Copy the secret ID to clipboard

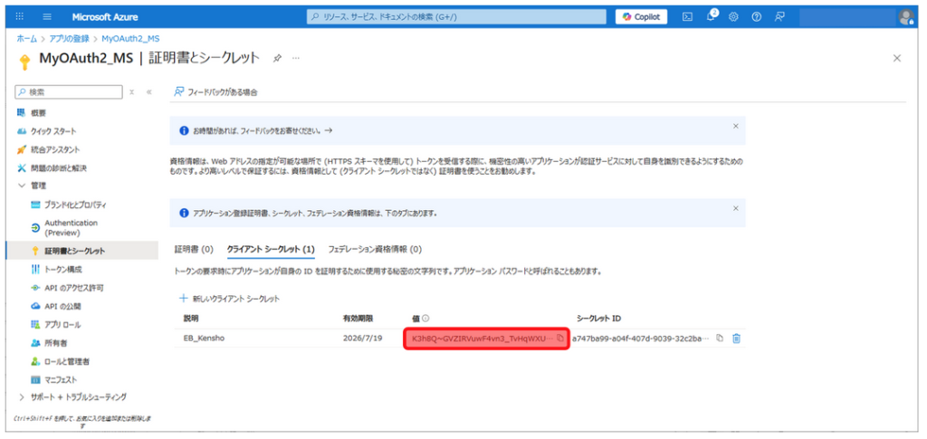tap(720, 338)
